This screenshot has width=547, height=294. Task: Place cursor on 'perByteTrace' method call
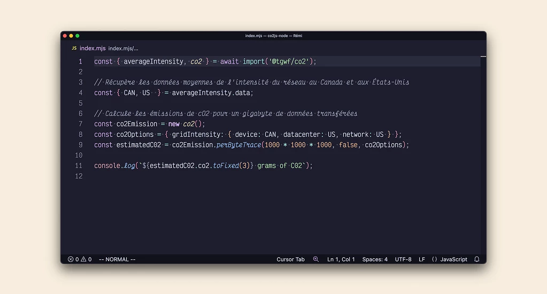click(238, 145)
